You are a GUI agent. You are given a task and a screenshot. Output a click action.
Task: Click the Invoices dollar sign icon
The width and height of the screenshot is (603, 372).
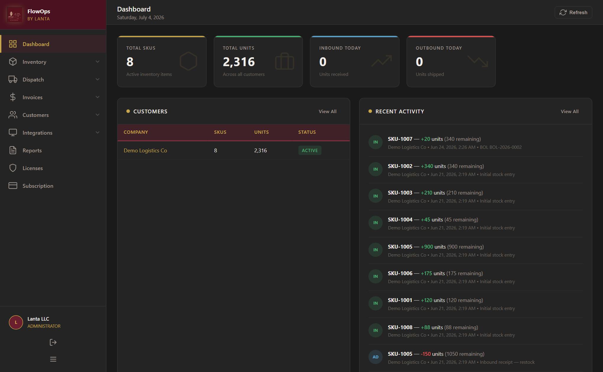point(13,97)
